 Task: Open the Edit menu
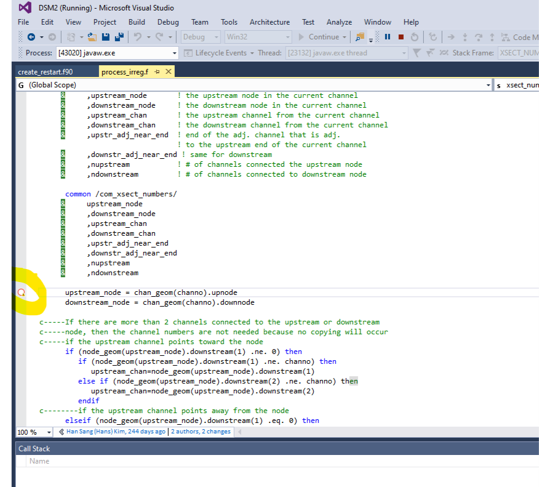click(47, 22)
